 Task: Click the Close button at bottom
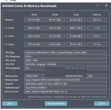(x=102, y=103)
